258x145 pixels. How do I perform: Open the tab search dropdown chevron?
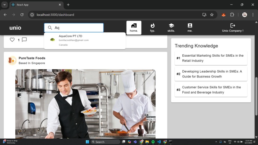[x=4, y=4]
